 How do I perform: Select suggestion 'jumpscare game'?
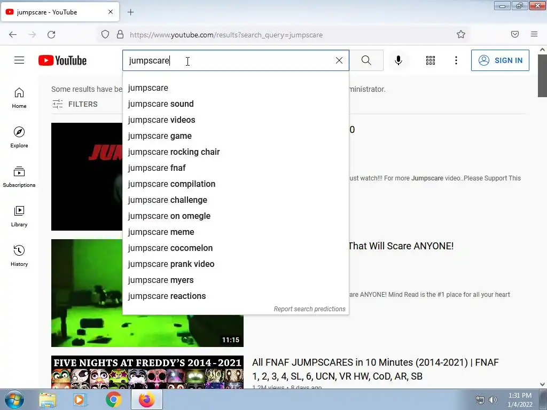(236, 136)
